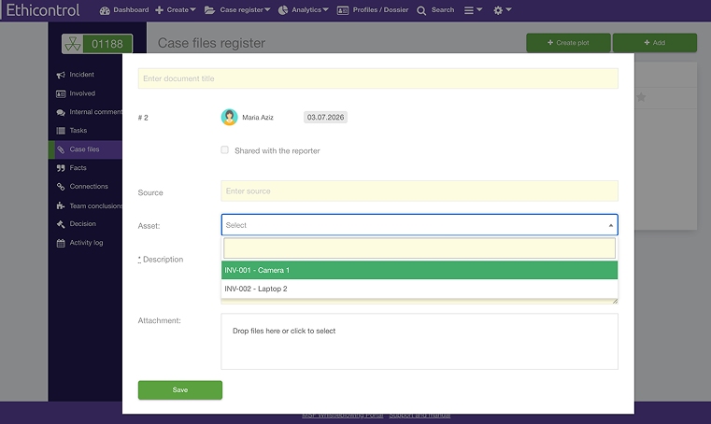Click the Internal comments speech bubble icon

[61, 112]
